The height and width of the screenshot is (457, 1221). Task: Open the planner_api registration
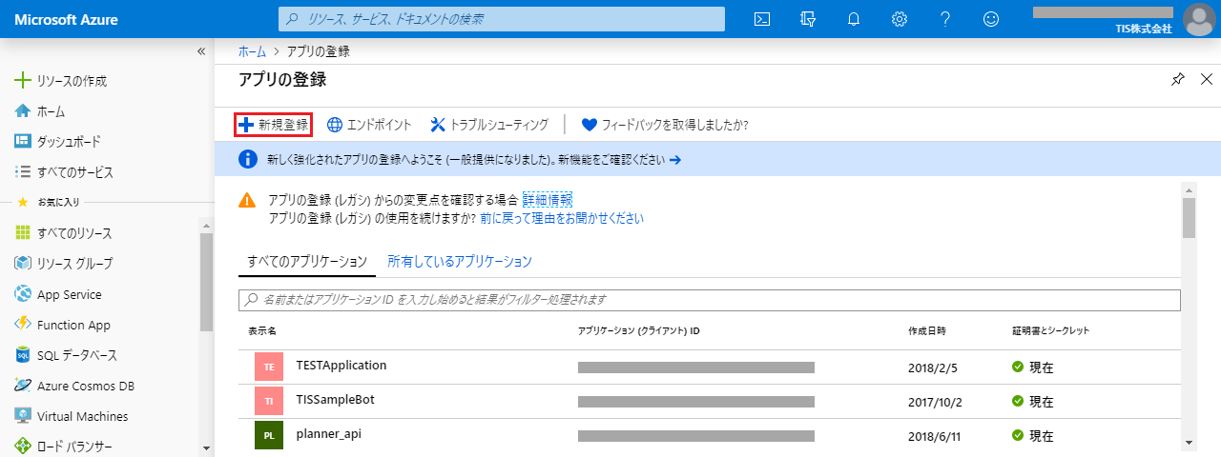pos(329,434)
